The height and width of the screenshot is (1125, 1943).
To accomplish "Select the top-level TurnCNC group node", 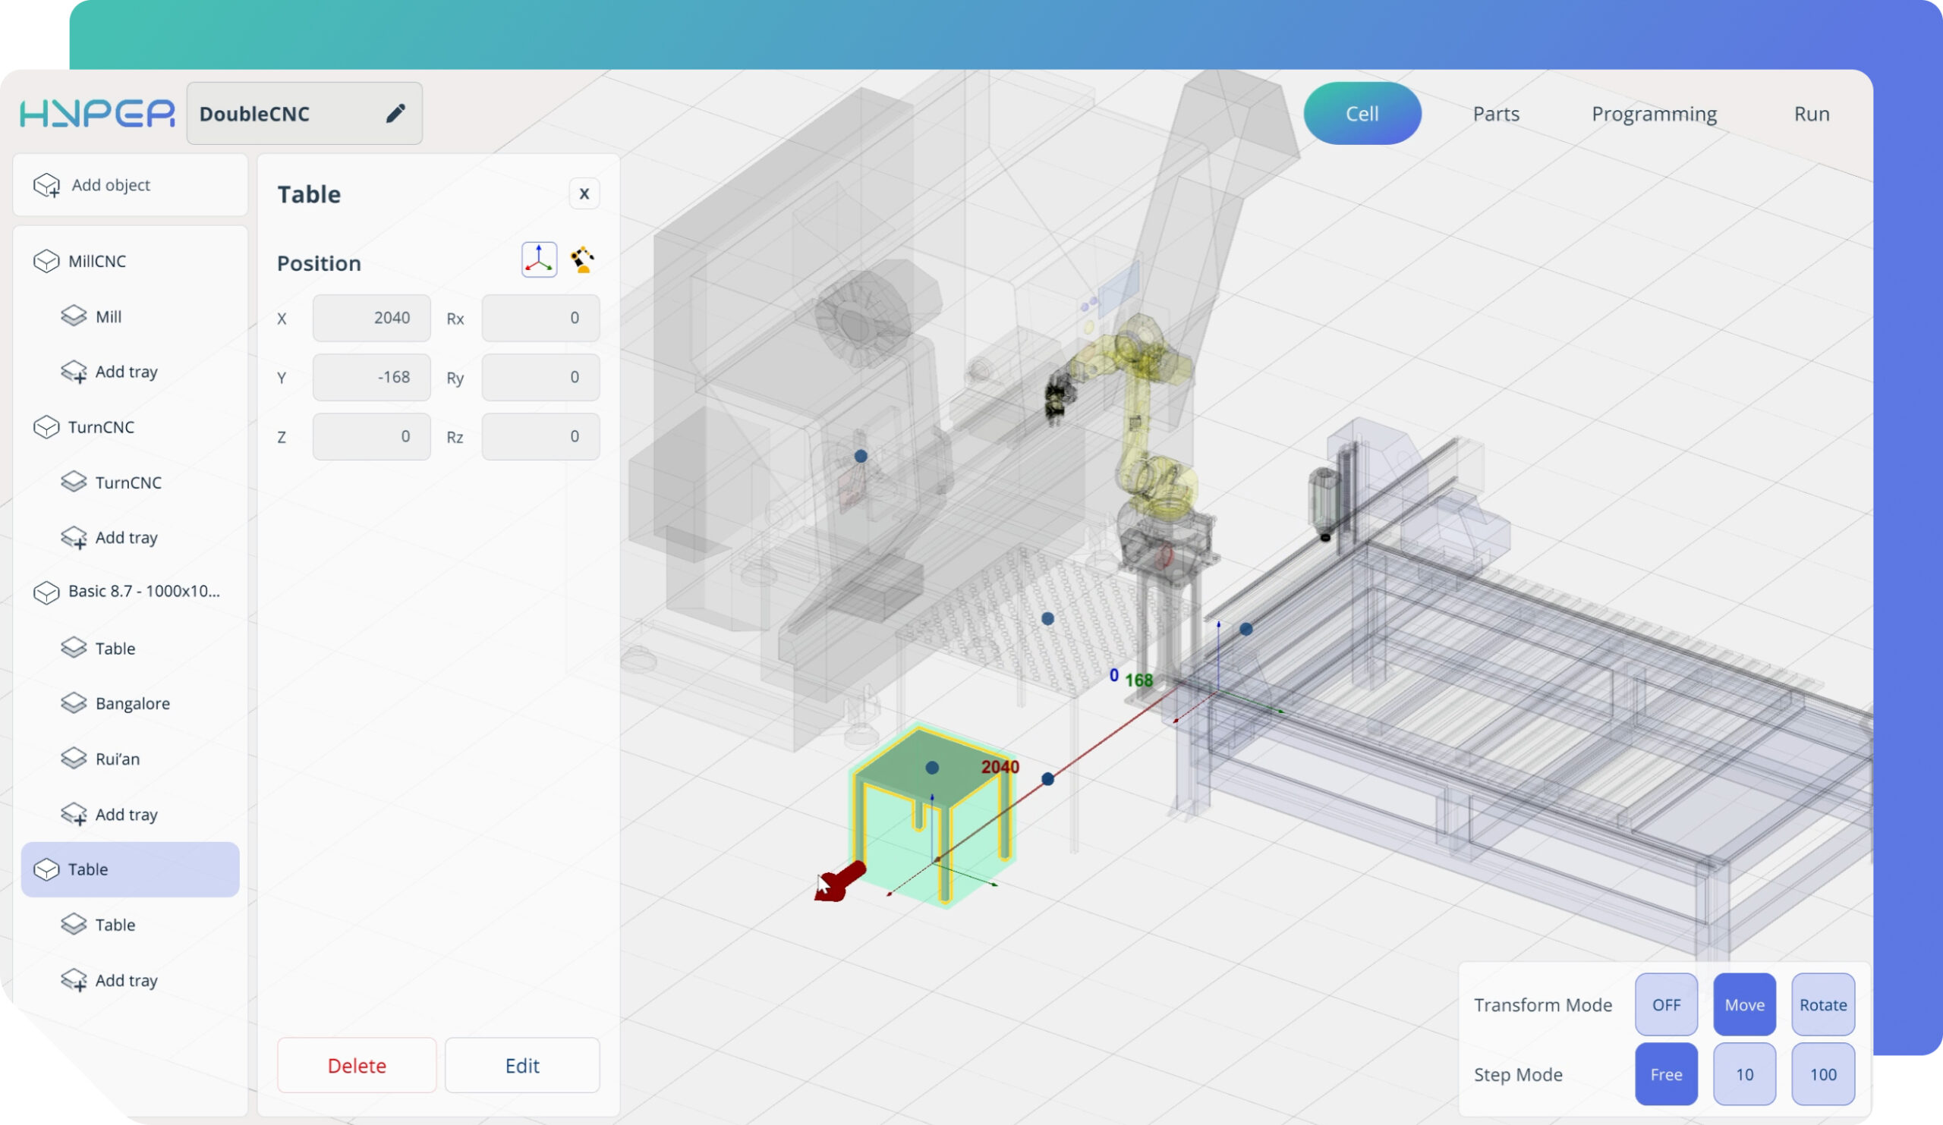I will pos(100,427).
